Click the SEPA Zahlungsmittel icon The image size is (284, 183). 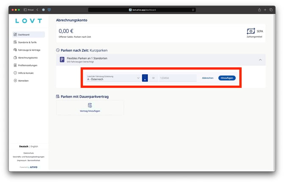point(252,31)
